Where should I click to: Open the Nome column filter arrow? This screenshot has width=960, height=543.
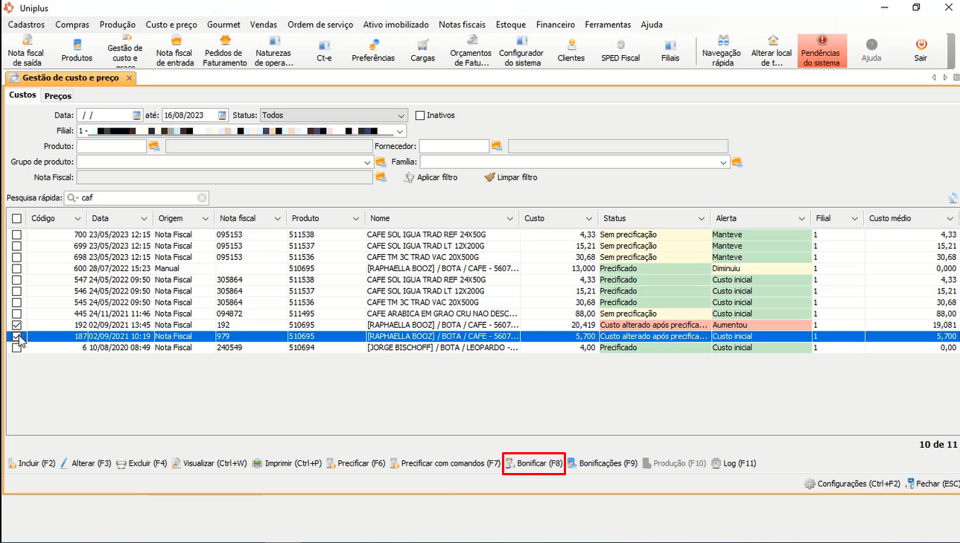510,219
